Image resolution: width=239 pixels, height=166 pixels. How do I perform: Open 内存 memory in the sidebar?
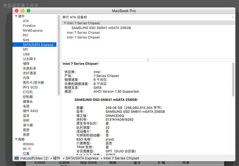click(x=26, y=78)
